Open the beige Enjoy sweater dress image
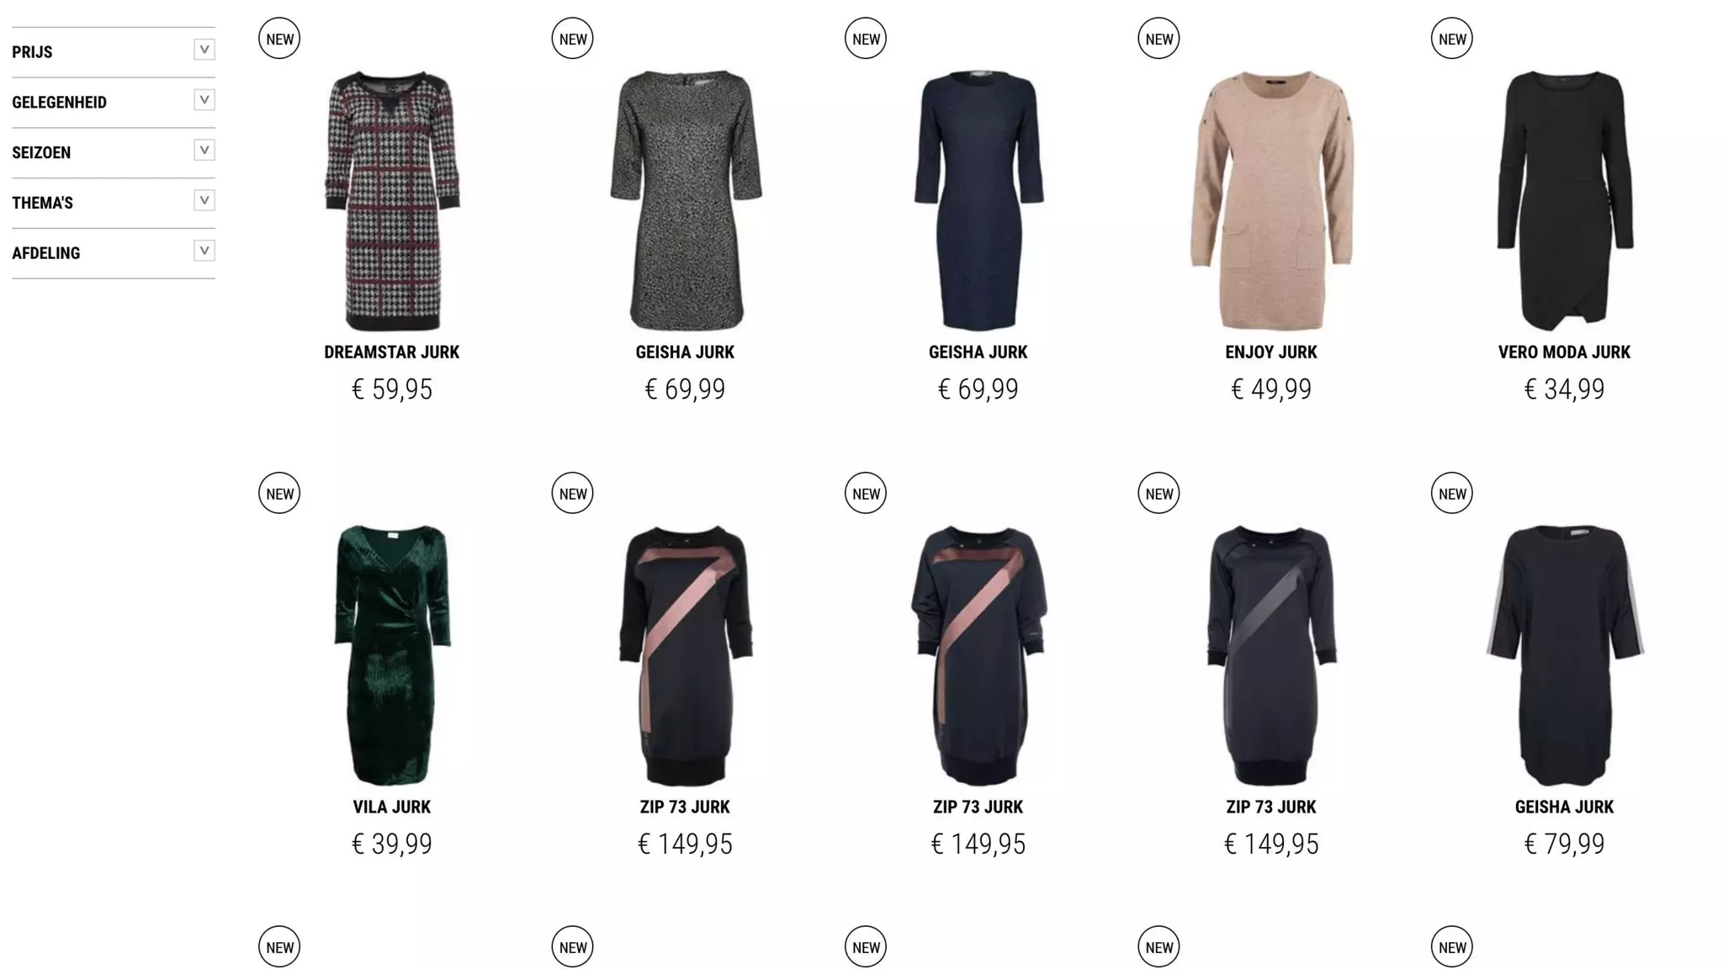 pyautogui.click(x=1271, y=200)
